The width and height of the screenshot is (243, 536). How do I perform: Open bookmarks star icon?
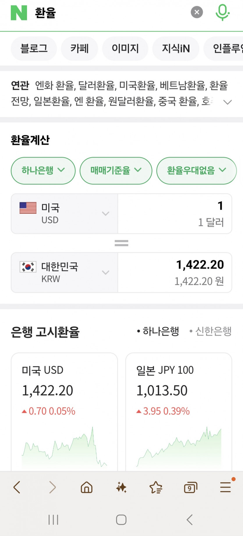coord(156,487)
